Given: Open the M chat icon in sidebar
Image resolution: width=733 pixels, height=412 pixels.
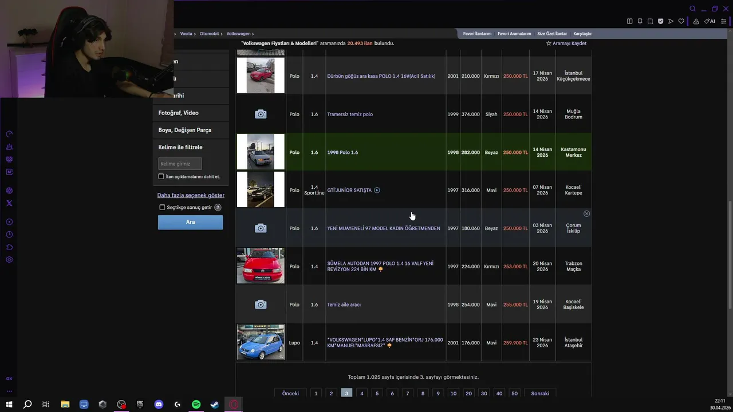Looking at the screenshot, I should coord(9,172).
